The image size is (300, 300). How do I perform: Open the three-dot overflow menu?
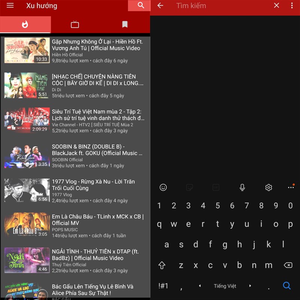click(292, 5)
